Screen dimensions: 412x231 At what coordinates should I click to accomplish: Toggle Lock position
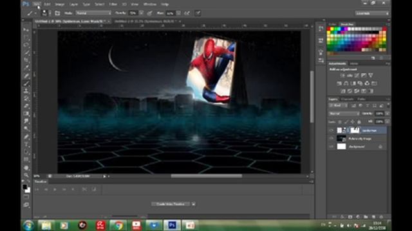(353, 122)
